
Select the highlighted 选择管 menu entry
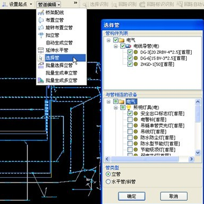[x=61, y=58]
